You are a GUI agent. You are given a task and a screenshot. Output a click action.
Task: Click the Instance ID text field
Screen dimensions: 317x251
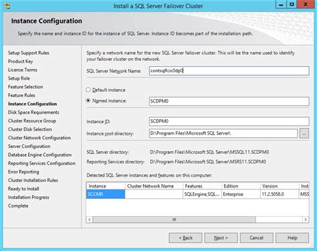tap(229, 121)
